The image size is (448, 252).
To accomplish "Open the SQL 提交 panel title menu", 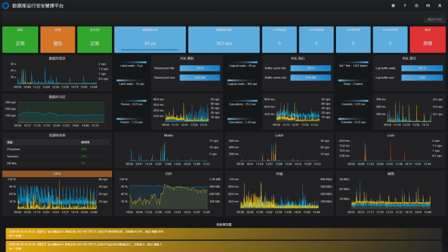I will point(409,58).
